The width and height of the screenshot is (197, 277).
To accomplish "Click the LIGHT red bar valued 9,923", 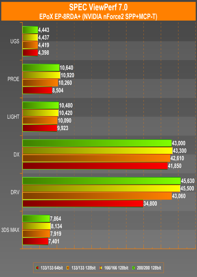I will [40, 128].
